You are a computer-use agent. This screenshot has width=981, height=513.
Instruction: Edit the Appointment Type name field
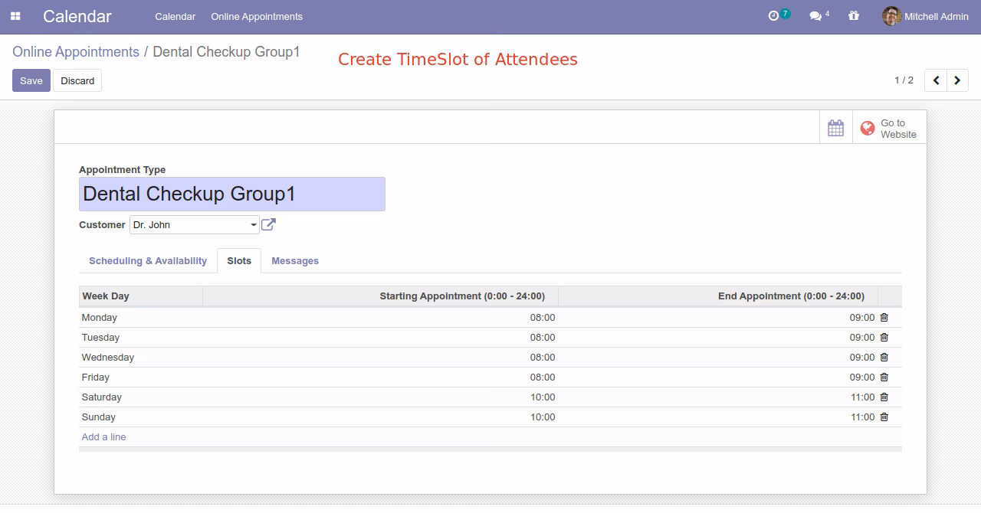tap(232, 194)
